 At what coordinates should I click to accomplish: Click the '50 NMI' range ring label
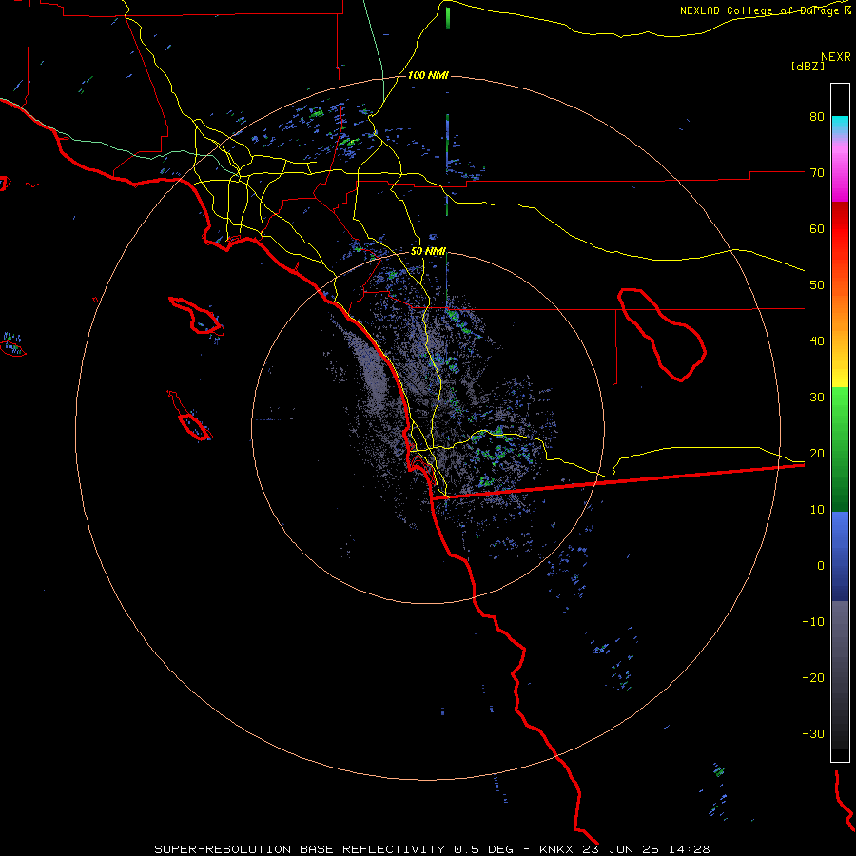[x=428, y=252]
